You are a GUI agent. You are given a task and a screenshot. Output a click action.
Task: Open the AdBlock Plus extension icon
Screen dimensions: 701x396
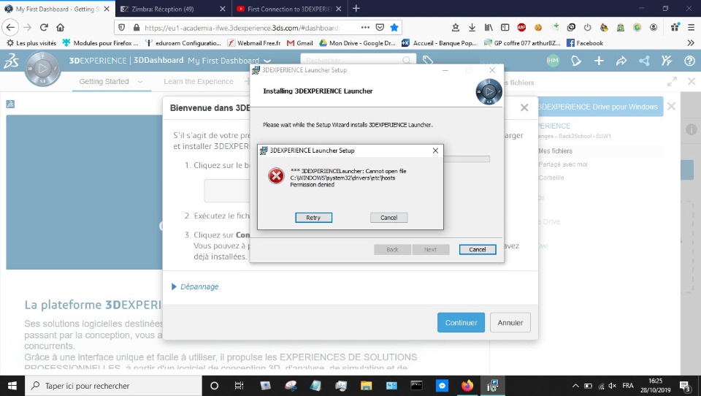pos(521,27)
